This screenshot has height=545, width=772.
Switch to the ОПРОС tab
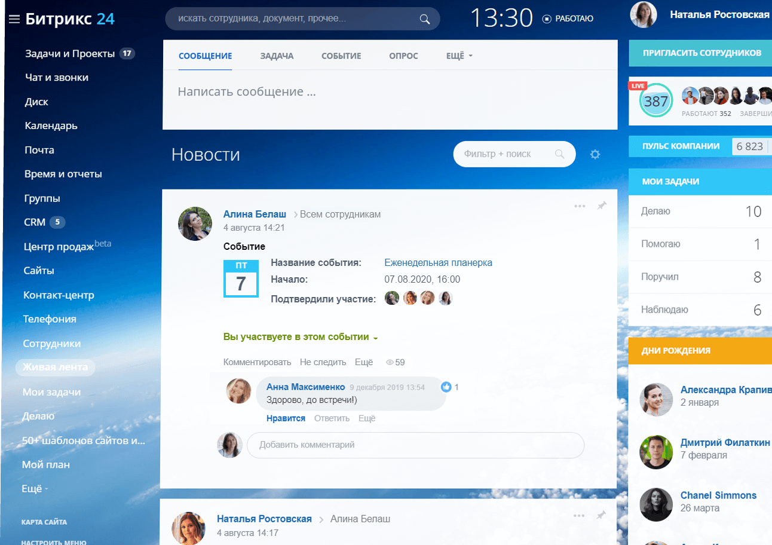pyautogui.click(x=403, y=56)
